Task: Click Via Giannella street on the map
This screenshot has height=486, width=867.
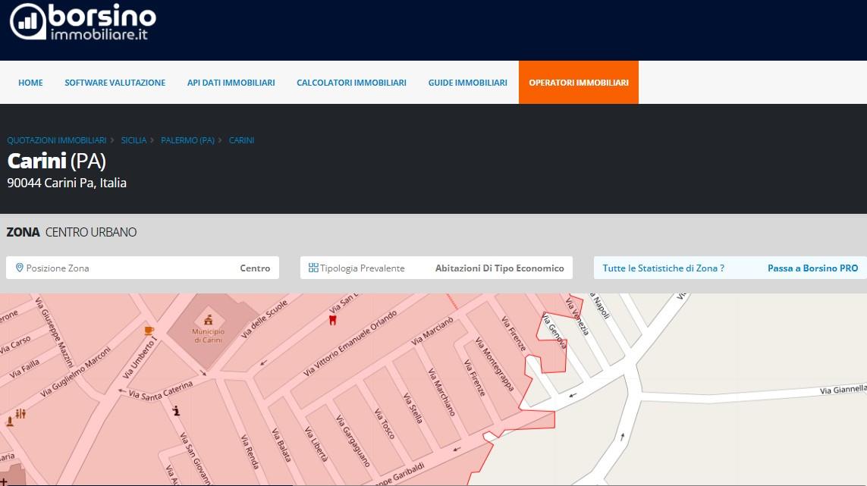Action: [842, 390]
